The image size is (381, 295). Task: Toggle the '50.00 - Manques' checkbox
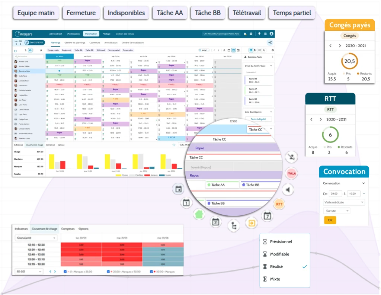pos(152,272)
